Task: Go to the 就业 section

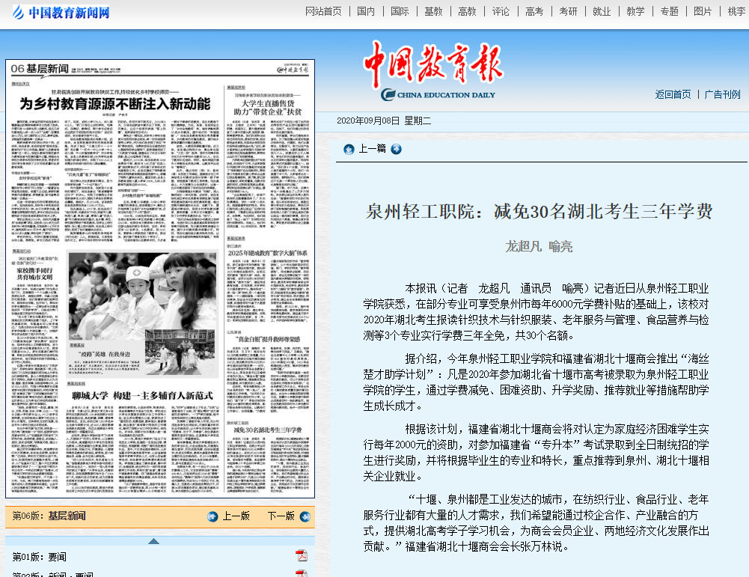Action: 602,11
